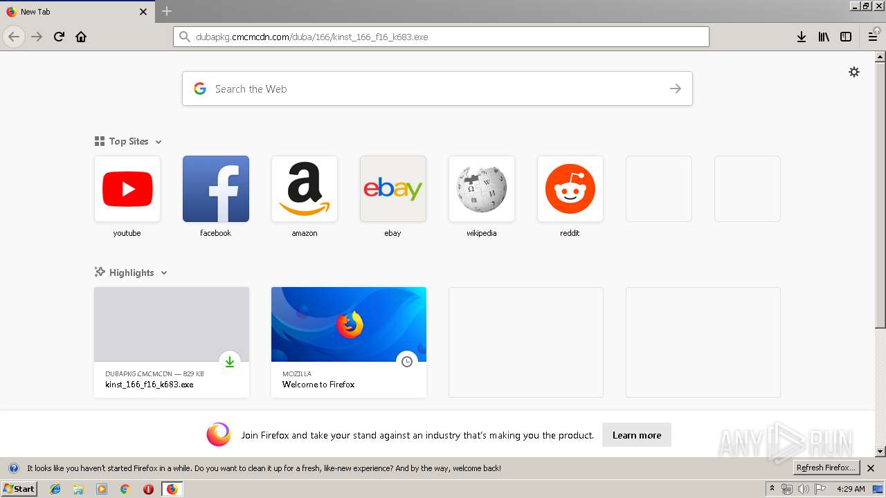Viewport: 886px width, 498px height.
Task: Launch Chrome from taskbar
Action: point(125,489)
